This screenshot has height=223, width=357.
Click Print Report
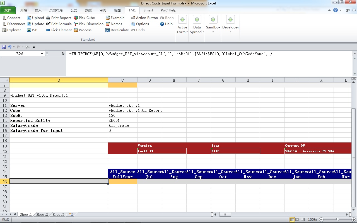click(59, 18)
